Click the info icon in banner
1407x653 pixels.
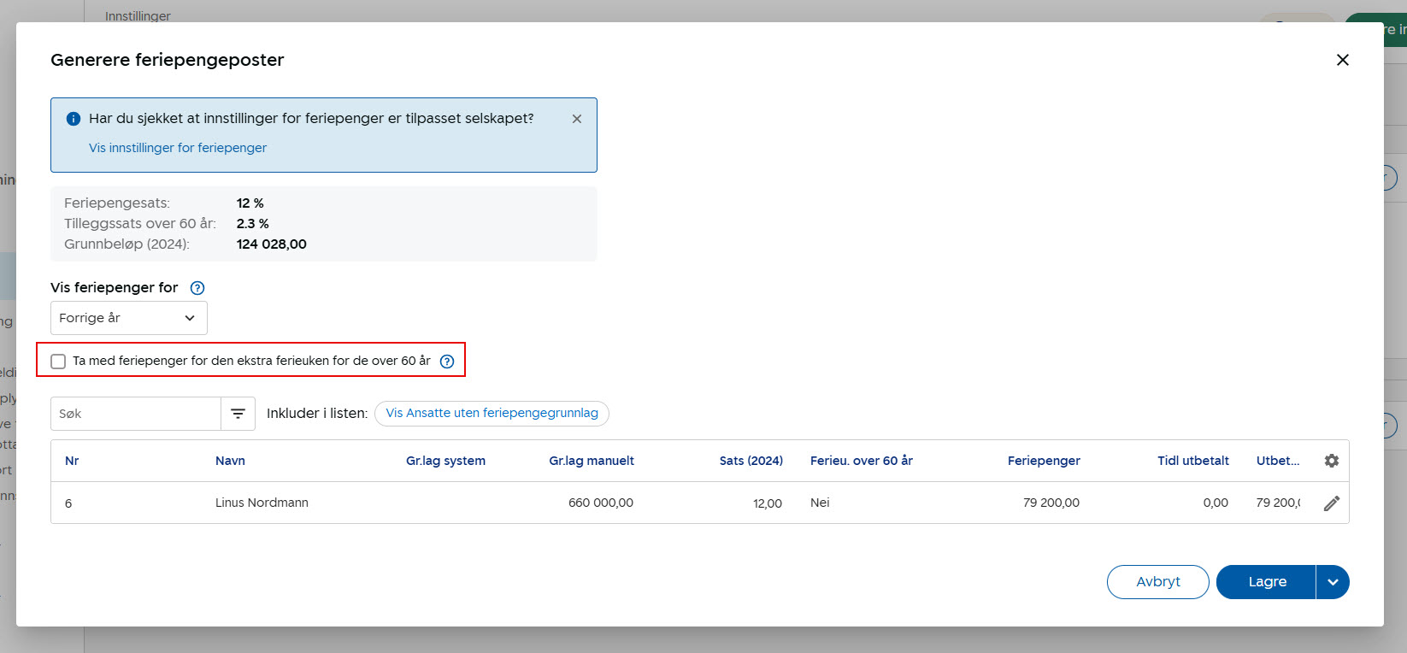[74, 119]
